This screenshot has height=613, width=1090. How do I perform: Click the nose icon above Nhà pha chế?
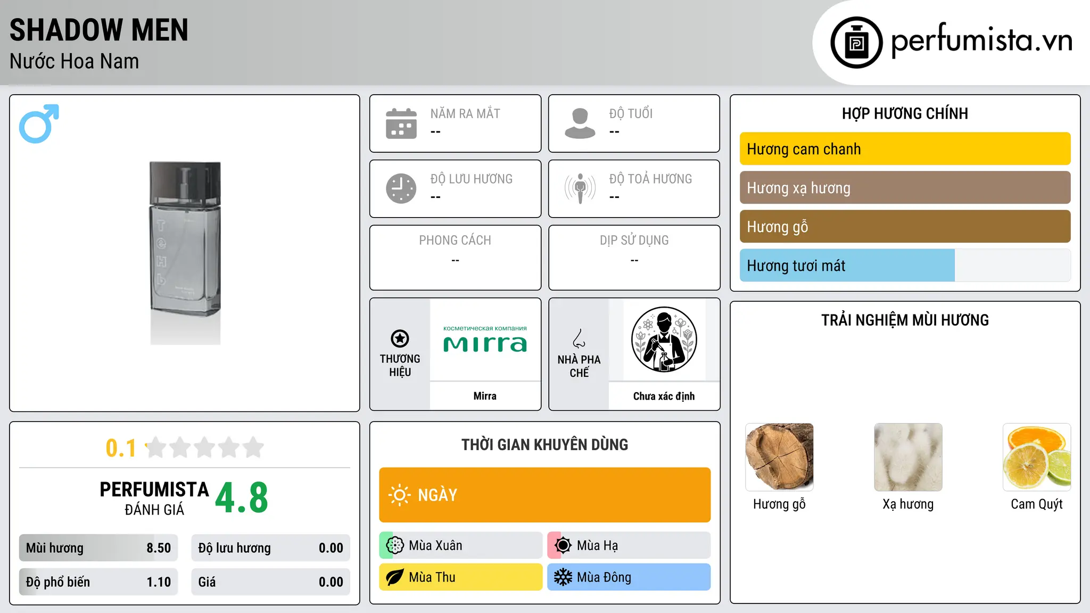pyautogui.click(x=579, y=338)
